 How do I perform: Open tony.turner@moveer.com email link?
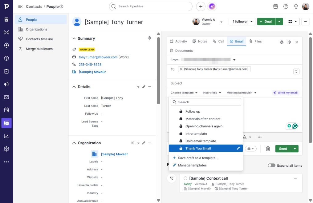click(98, 57)
